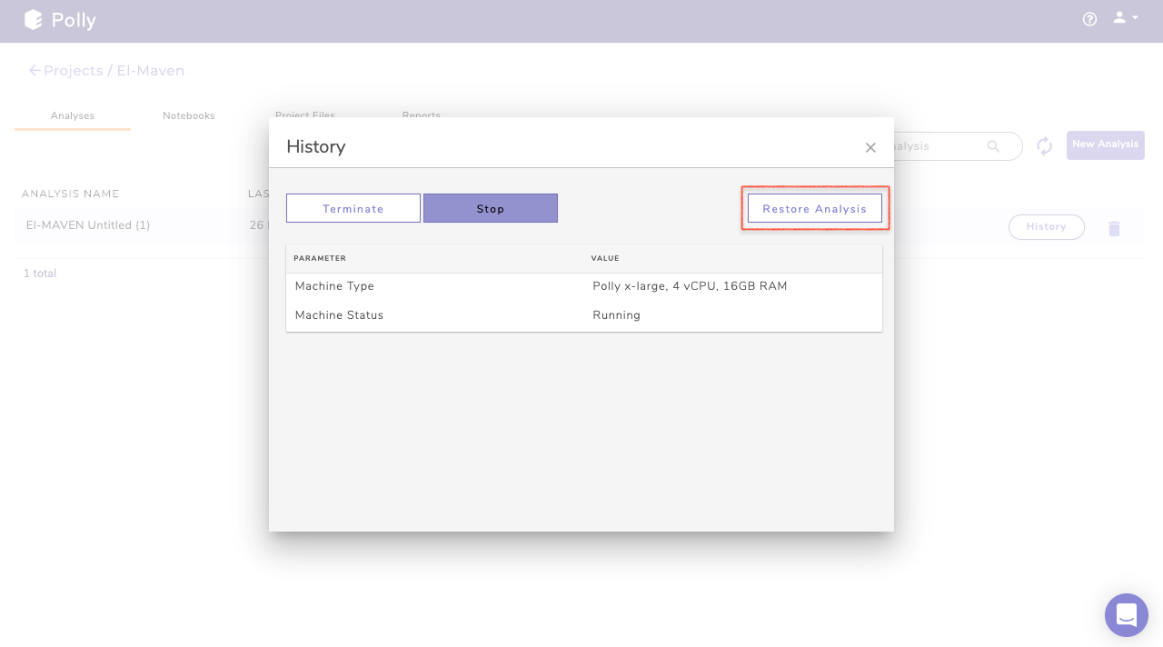Switch to the Analyses tab
This screenshot has width=1163, height=647.
click(73, 116)
